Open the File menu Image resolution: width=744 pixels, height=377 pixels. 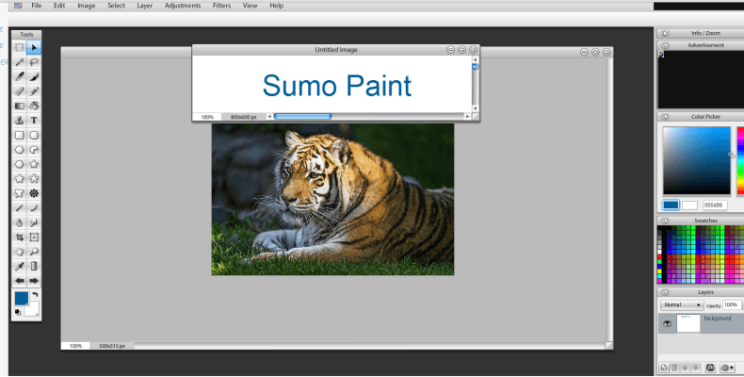37,6
